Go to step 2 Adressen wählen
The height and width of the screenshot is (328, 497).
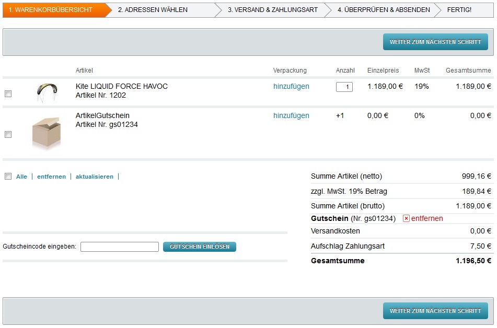pyautogui.click(x=153, y=10)
